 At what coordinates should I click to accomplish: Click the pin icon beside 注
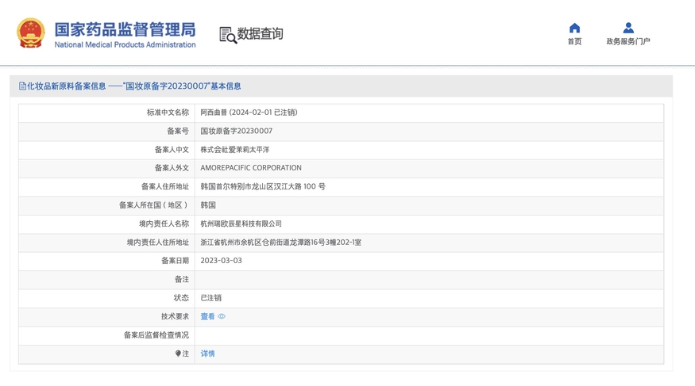click(x=178, y=354)
